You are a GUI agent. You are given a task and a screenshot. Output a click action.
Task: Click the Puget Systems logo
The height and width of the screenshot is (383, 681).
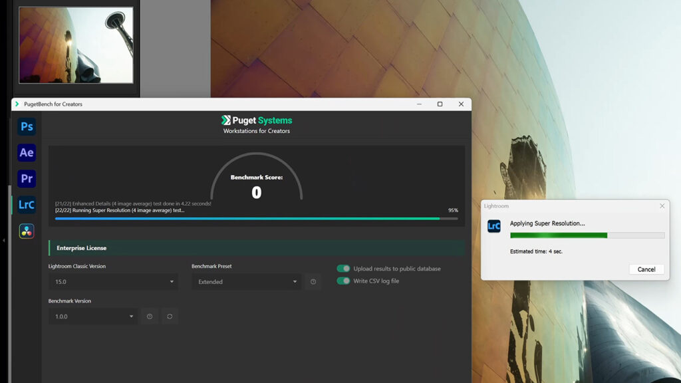(x=256, y=120)
